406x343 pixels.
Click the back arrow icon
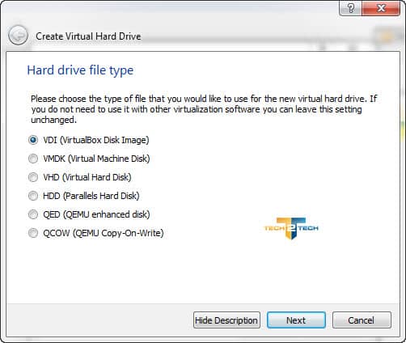[x=18, y=35]
